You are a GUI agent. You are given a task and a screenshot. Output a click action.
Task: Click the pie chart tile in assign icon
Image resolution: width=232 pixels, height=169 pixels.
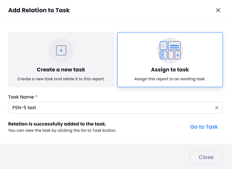164,46
